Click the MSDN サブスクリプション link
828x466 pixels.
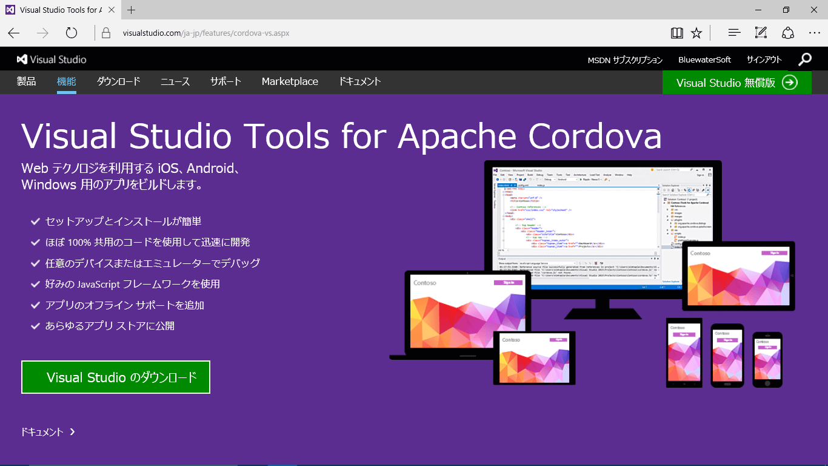[x=625, y=59]
